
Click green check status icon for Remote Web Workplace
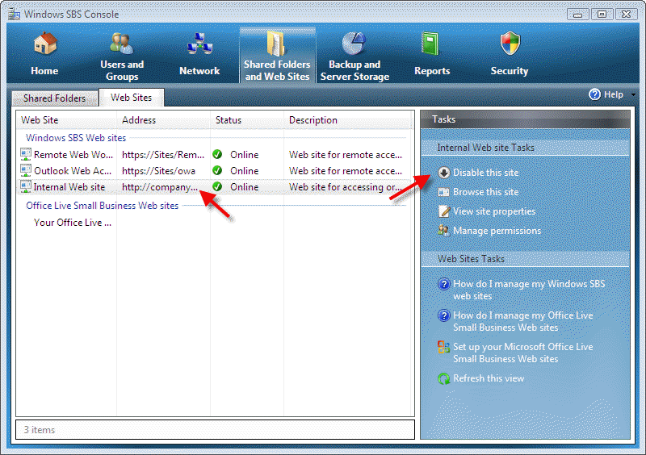click(217, 154)
